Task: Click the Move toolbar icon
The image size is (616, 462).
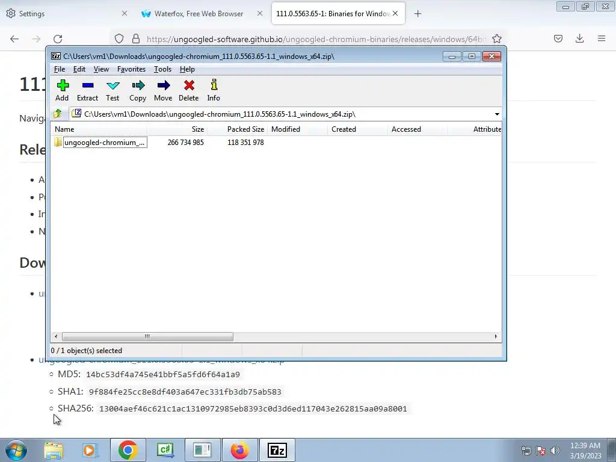Action: coord(163,90)
